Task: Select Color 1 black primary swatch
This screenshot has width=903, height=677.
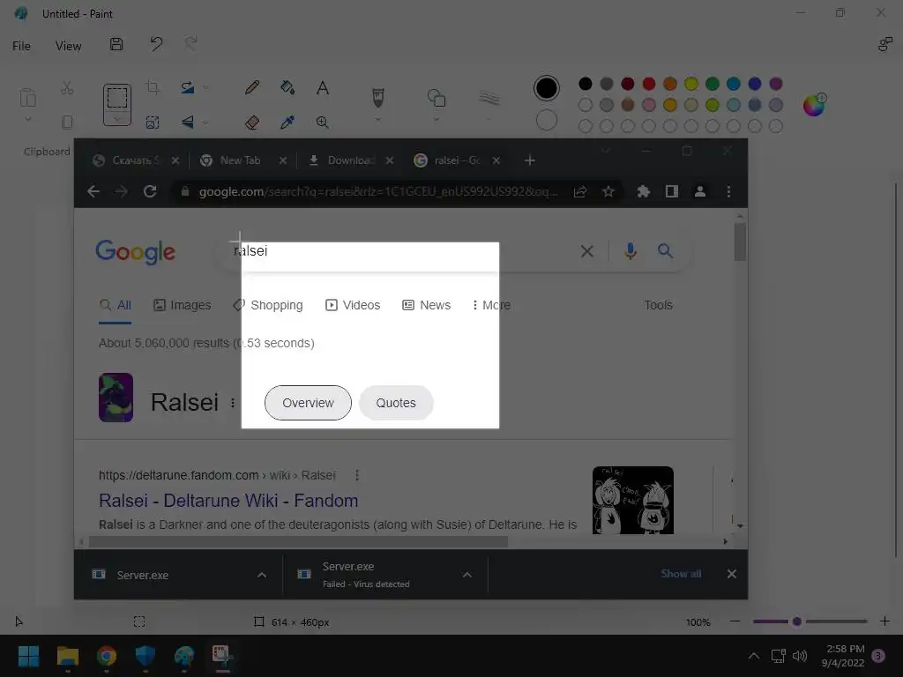Action: pyautogui.click(x=546, y=88)
